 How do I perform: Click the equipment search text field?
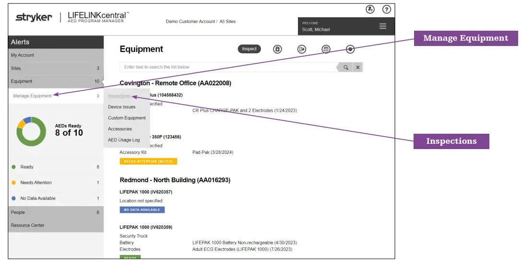(228, 67)
